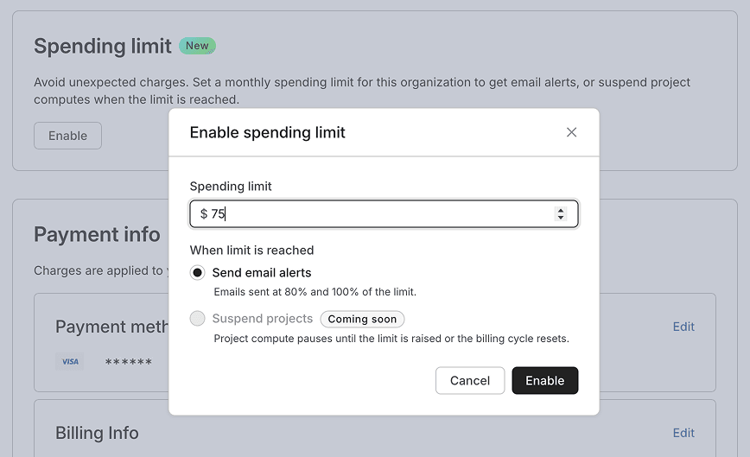Click the Coming soon badge
Image resolution: width=750 pixels, height=457 pixels.
(x=362, y=319)
